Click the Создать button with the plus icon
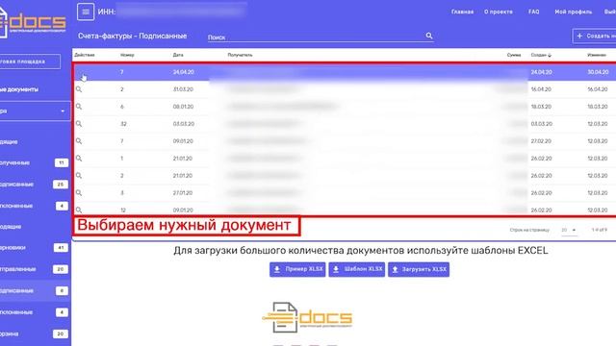This screenshot has height=346, width=616. pos(595,36)
